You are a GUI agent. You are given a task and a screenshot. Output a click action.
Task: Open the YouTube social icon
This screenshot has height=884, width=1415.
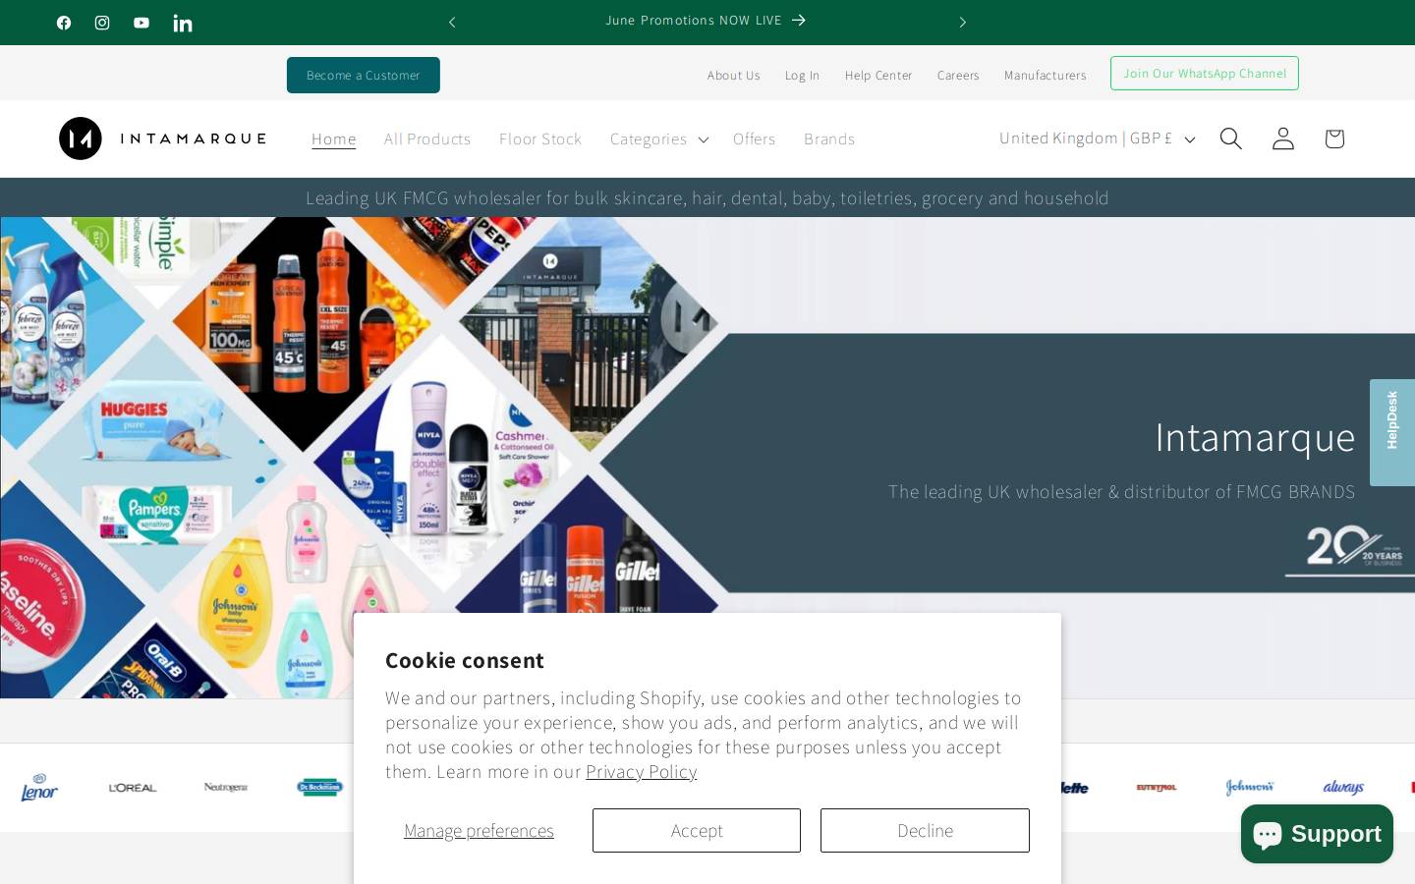(141, 23)
